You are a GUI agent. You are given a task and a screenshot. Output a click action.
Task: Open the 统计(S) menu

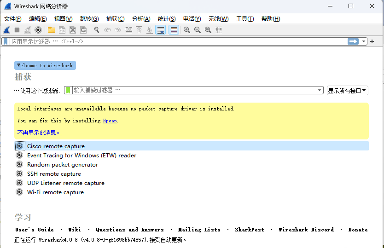pyautogui.click(x=166, y=19)
